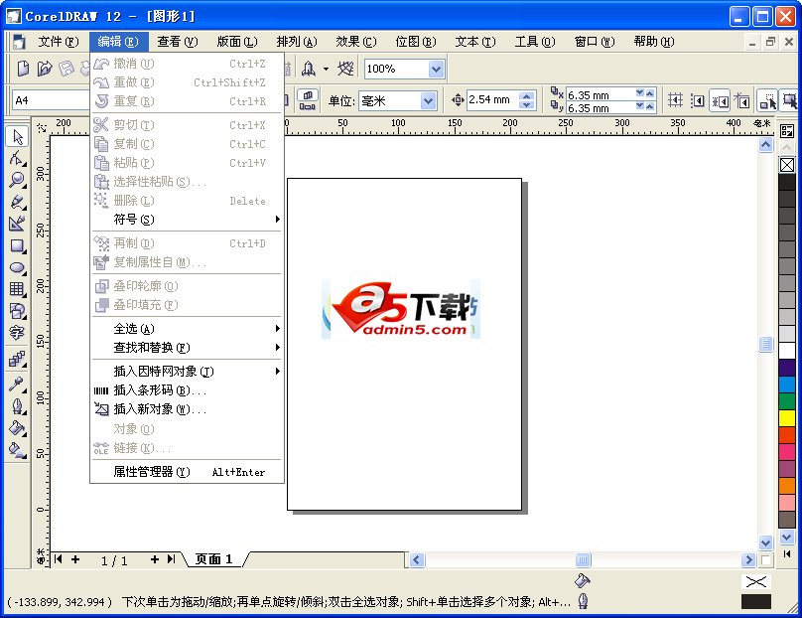Image resolution: width=802 pixels, height=618 pixels.
Task: Switch to the 页面 1 tab
Action: 210,559
